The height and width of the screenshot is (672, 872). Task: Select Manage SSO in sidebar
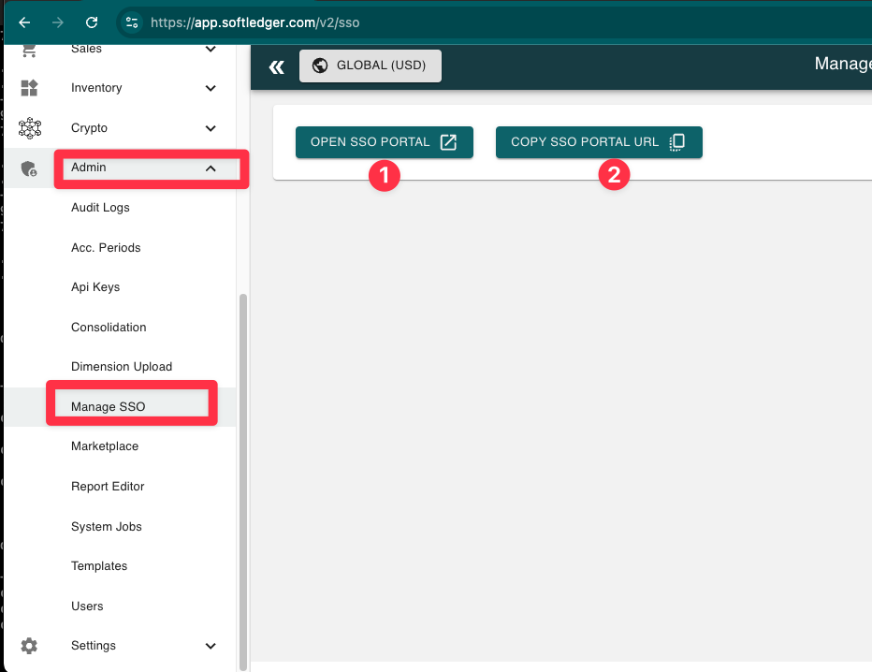(x=109, y=407)
